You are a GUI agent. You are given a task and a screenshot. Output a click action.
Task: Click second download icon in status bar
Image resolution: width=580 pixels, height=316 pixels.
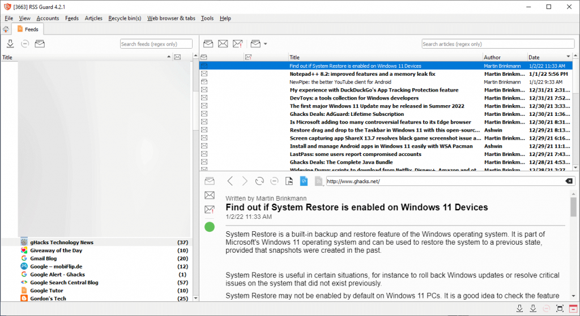click(533, 308)
